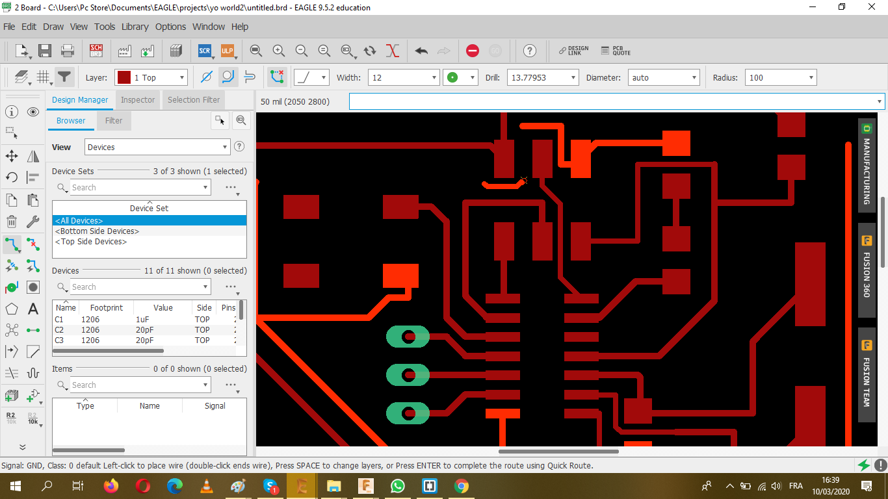The width and height of the screenshot is (888, 499).
Task: Click the Print icon in toolbar
Action: click(x=68, y=51)
